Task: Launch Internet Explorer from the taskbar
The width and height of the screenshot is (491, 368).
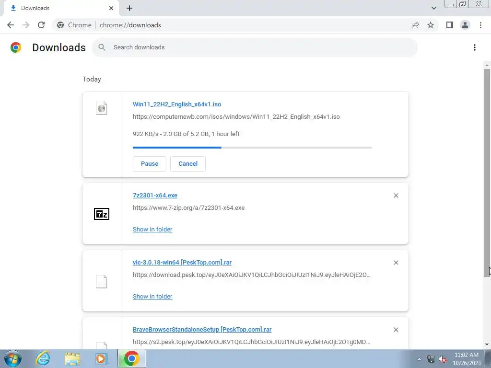Action: pos(43,358)
